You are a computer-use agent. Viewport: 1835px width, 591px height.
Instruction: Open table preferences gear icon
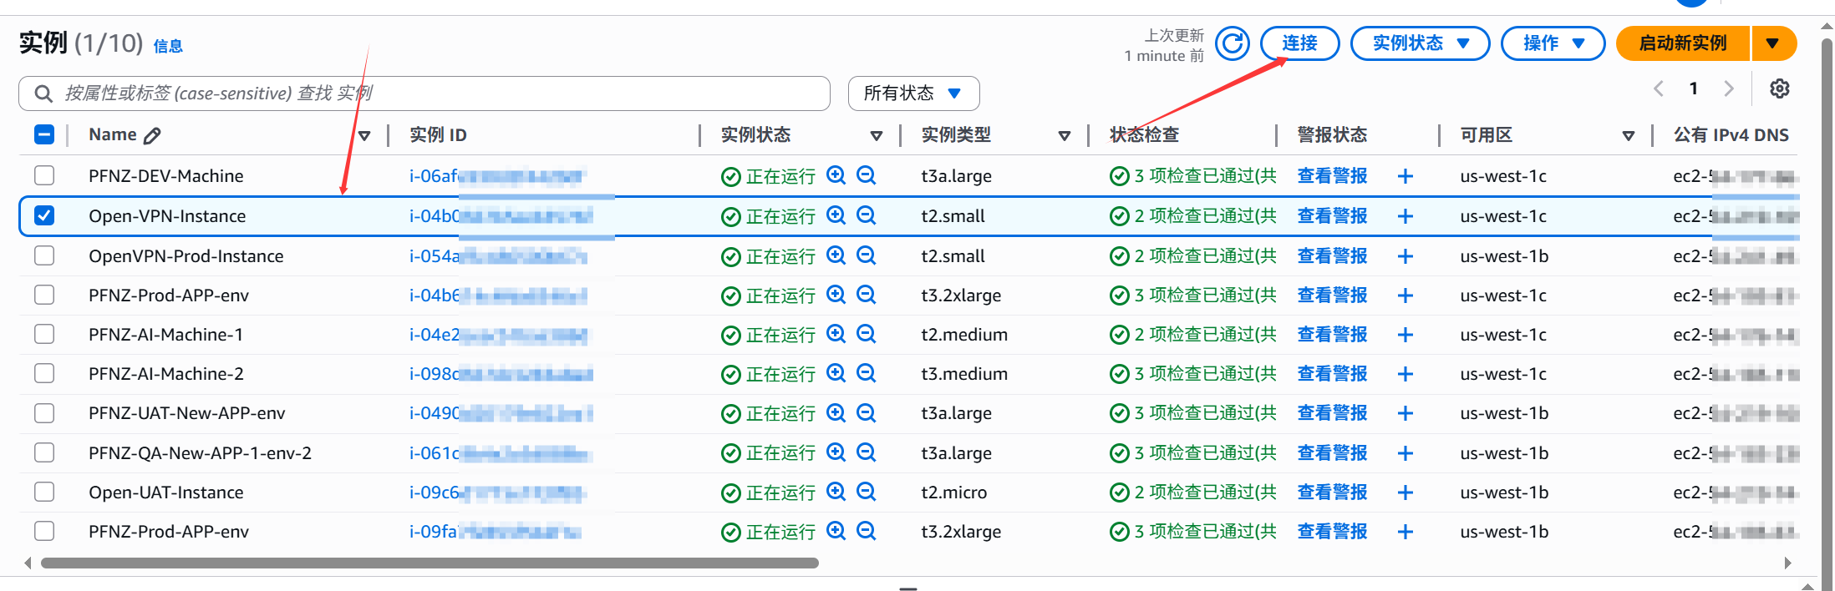1780,88
